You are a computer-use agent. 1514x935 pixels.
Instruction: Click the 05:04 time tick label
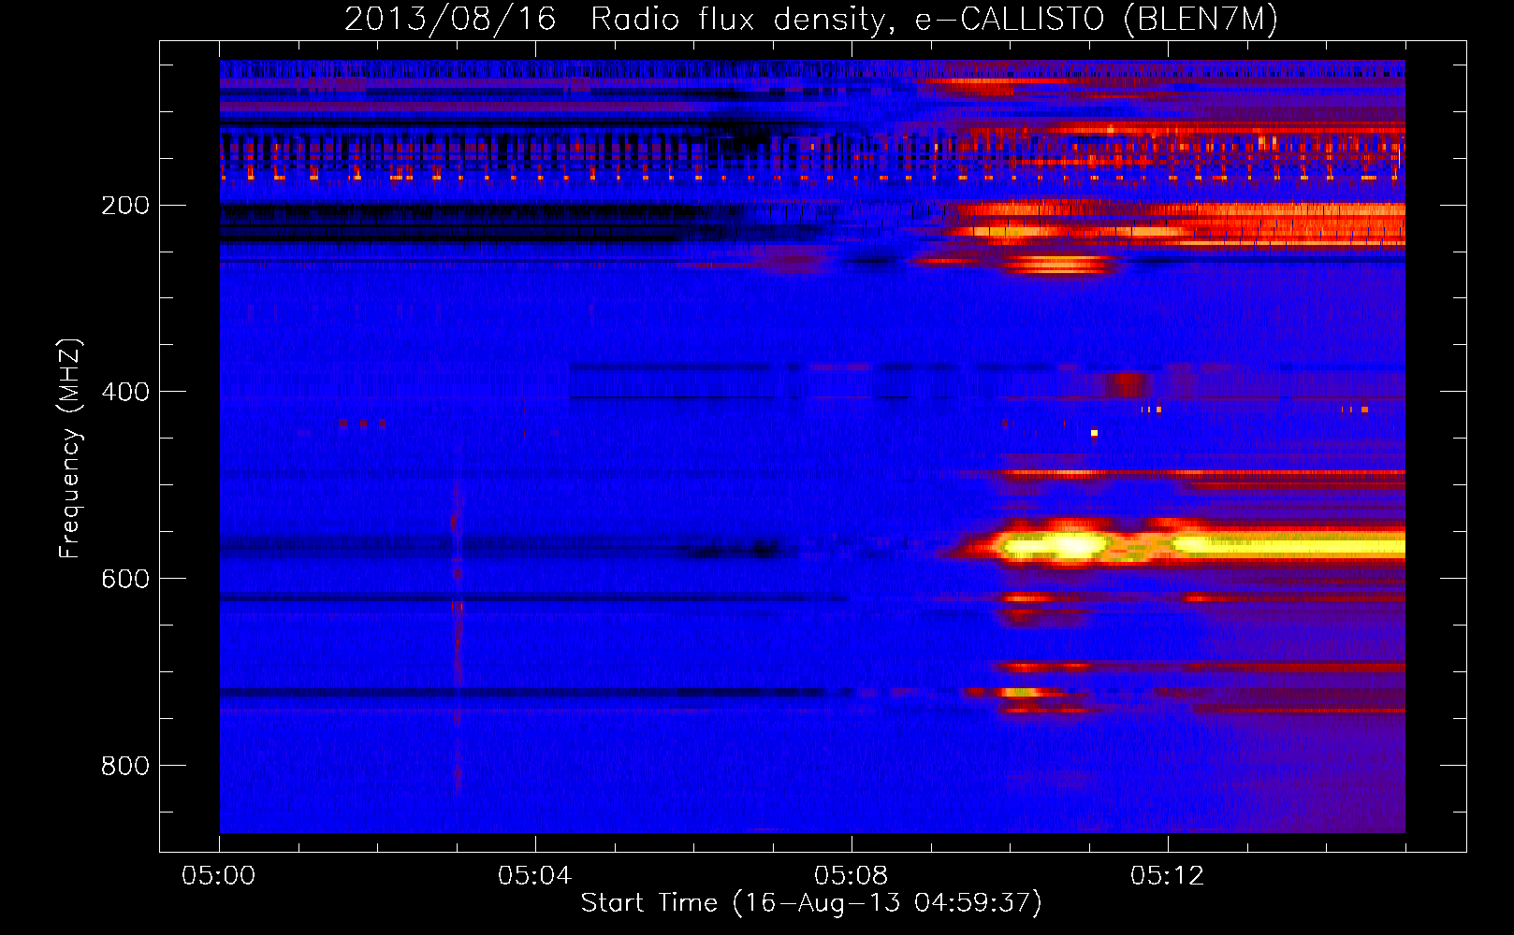(535, 876)
